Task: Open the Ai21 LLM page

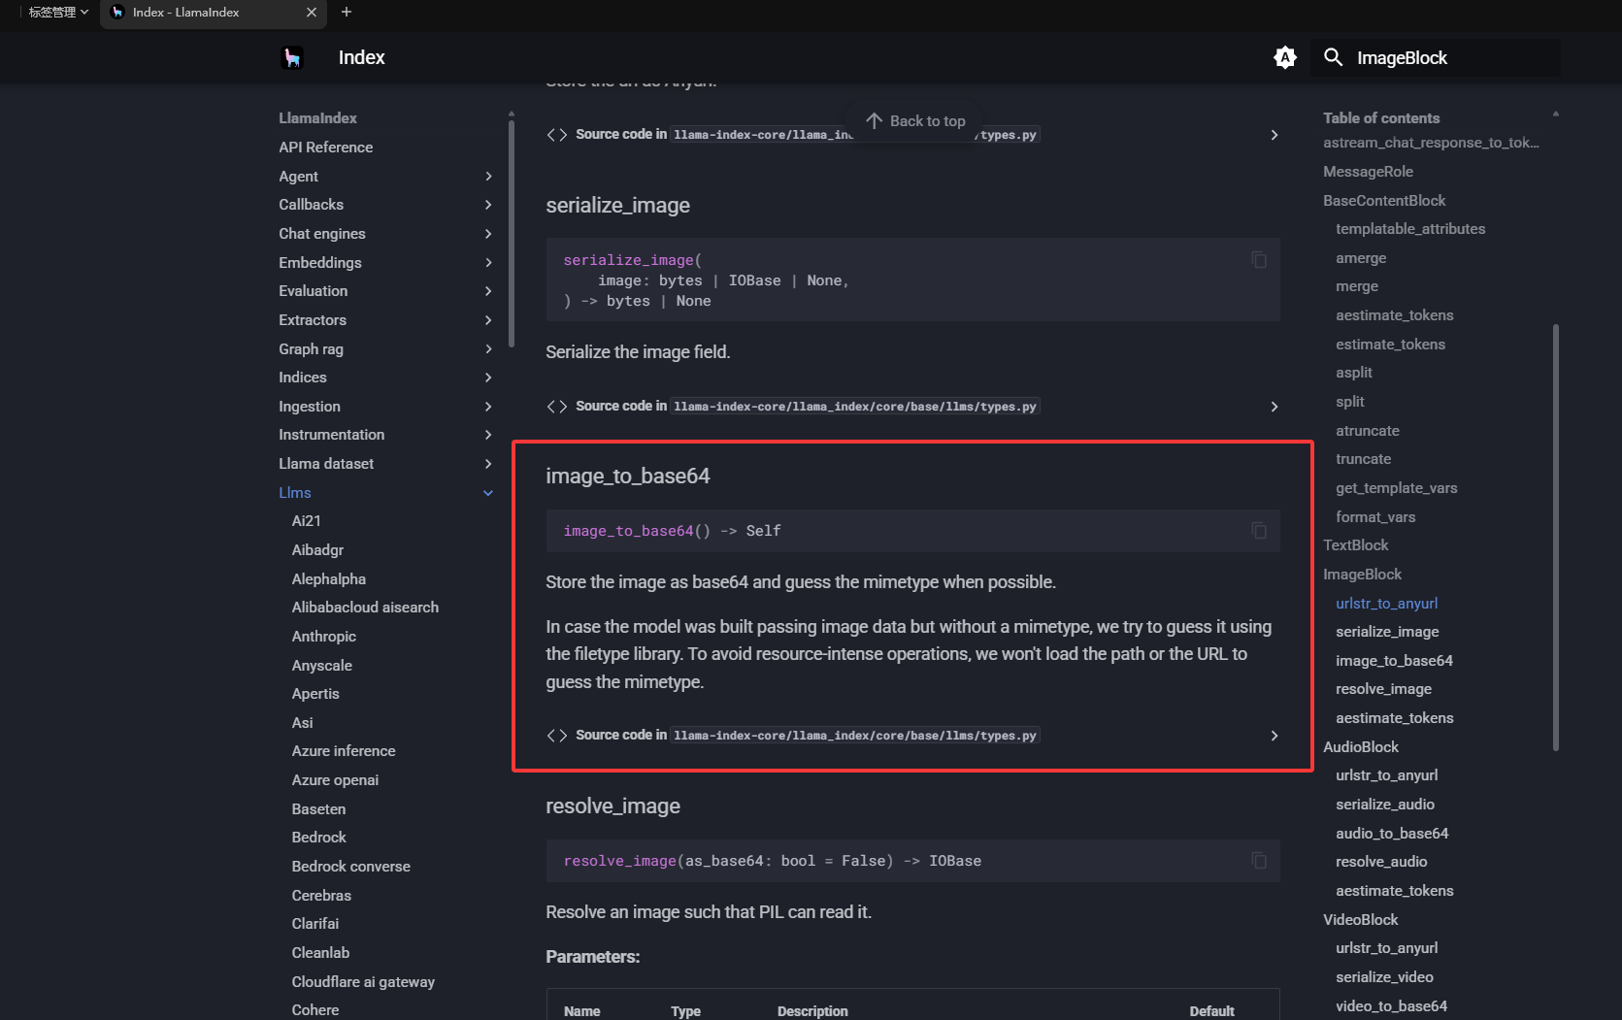Action: [x=307, y=521]
